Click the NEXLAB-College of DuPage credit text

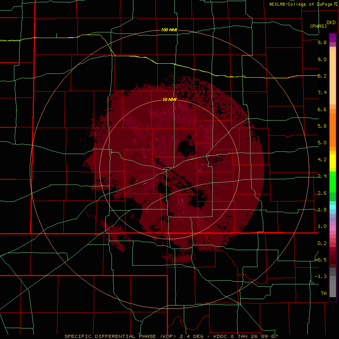coord(301,4)
